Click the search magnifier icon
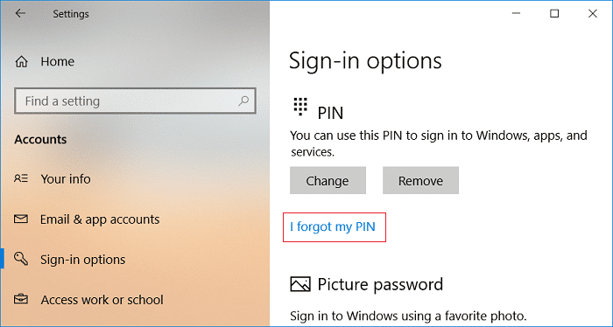The width and height of the screenshot is (613, 327). [243, 101]
